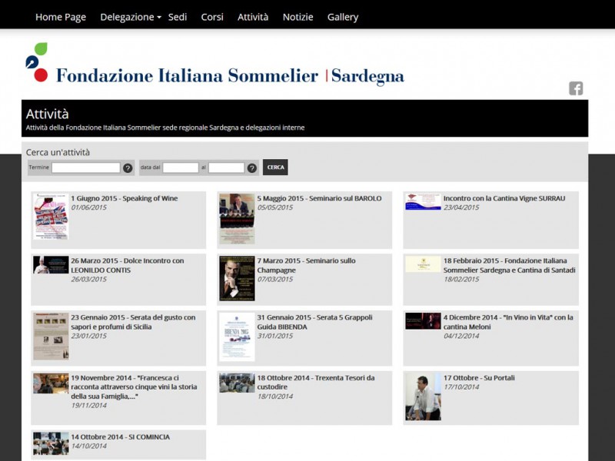
Task: Click the 'al' end date field
Action: [x=226, y=167]
